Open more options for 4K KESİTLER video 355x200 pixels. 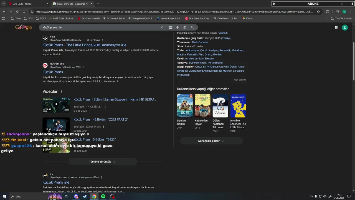(105, 107)
